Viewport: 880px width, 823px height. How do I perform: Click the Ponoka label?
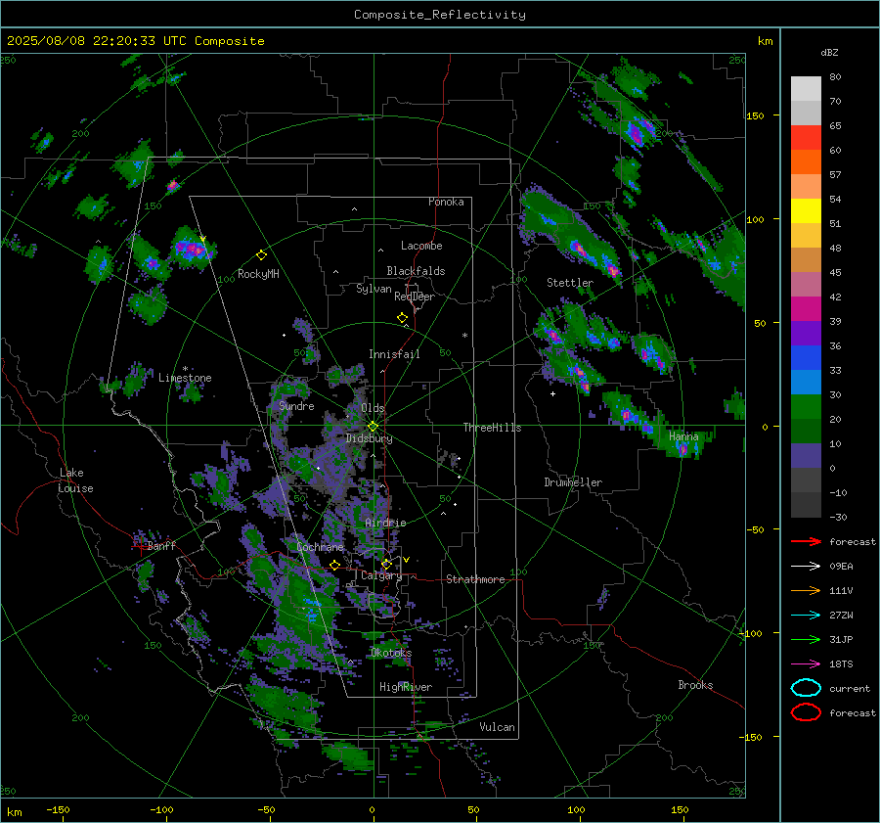pyautogui.click(x=446, y=202)
